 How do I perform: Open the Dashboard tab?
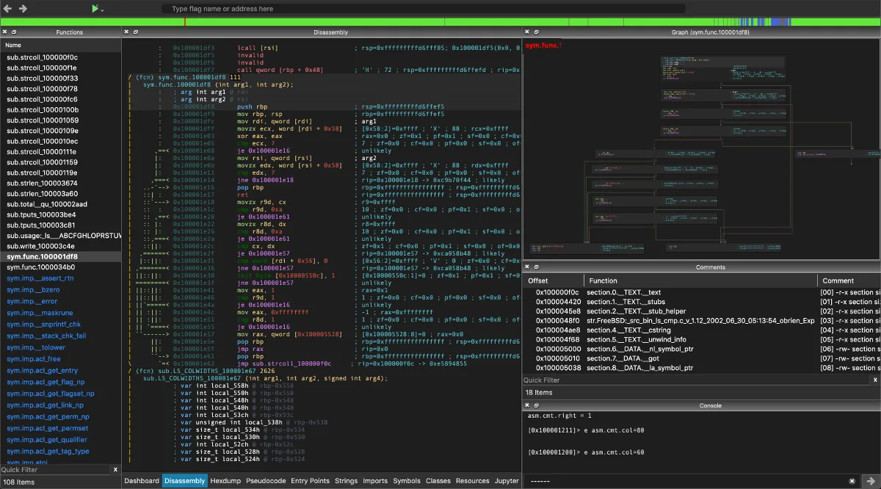pos(142,481)
